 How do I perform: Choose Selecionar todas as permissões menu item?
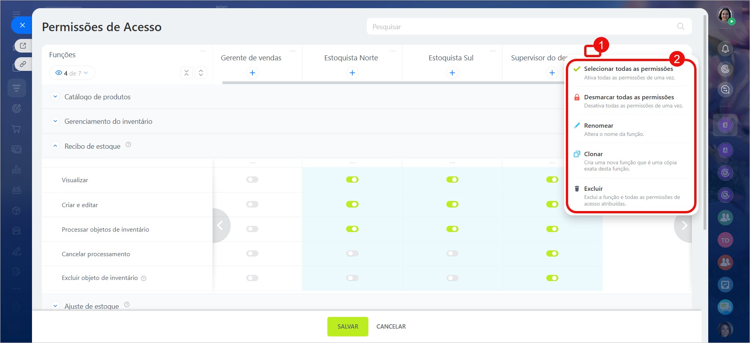point(628,69)
